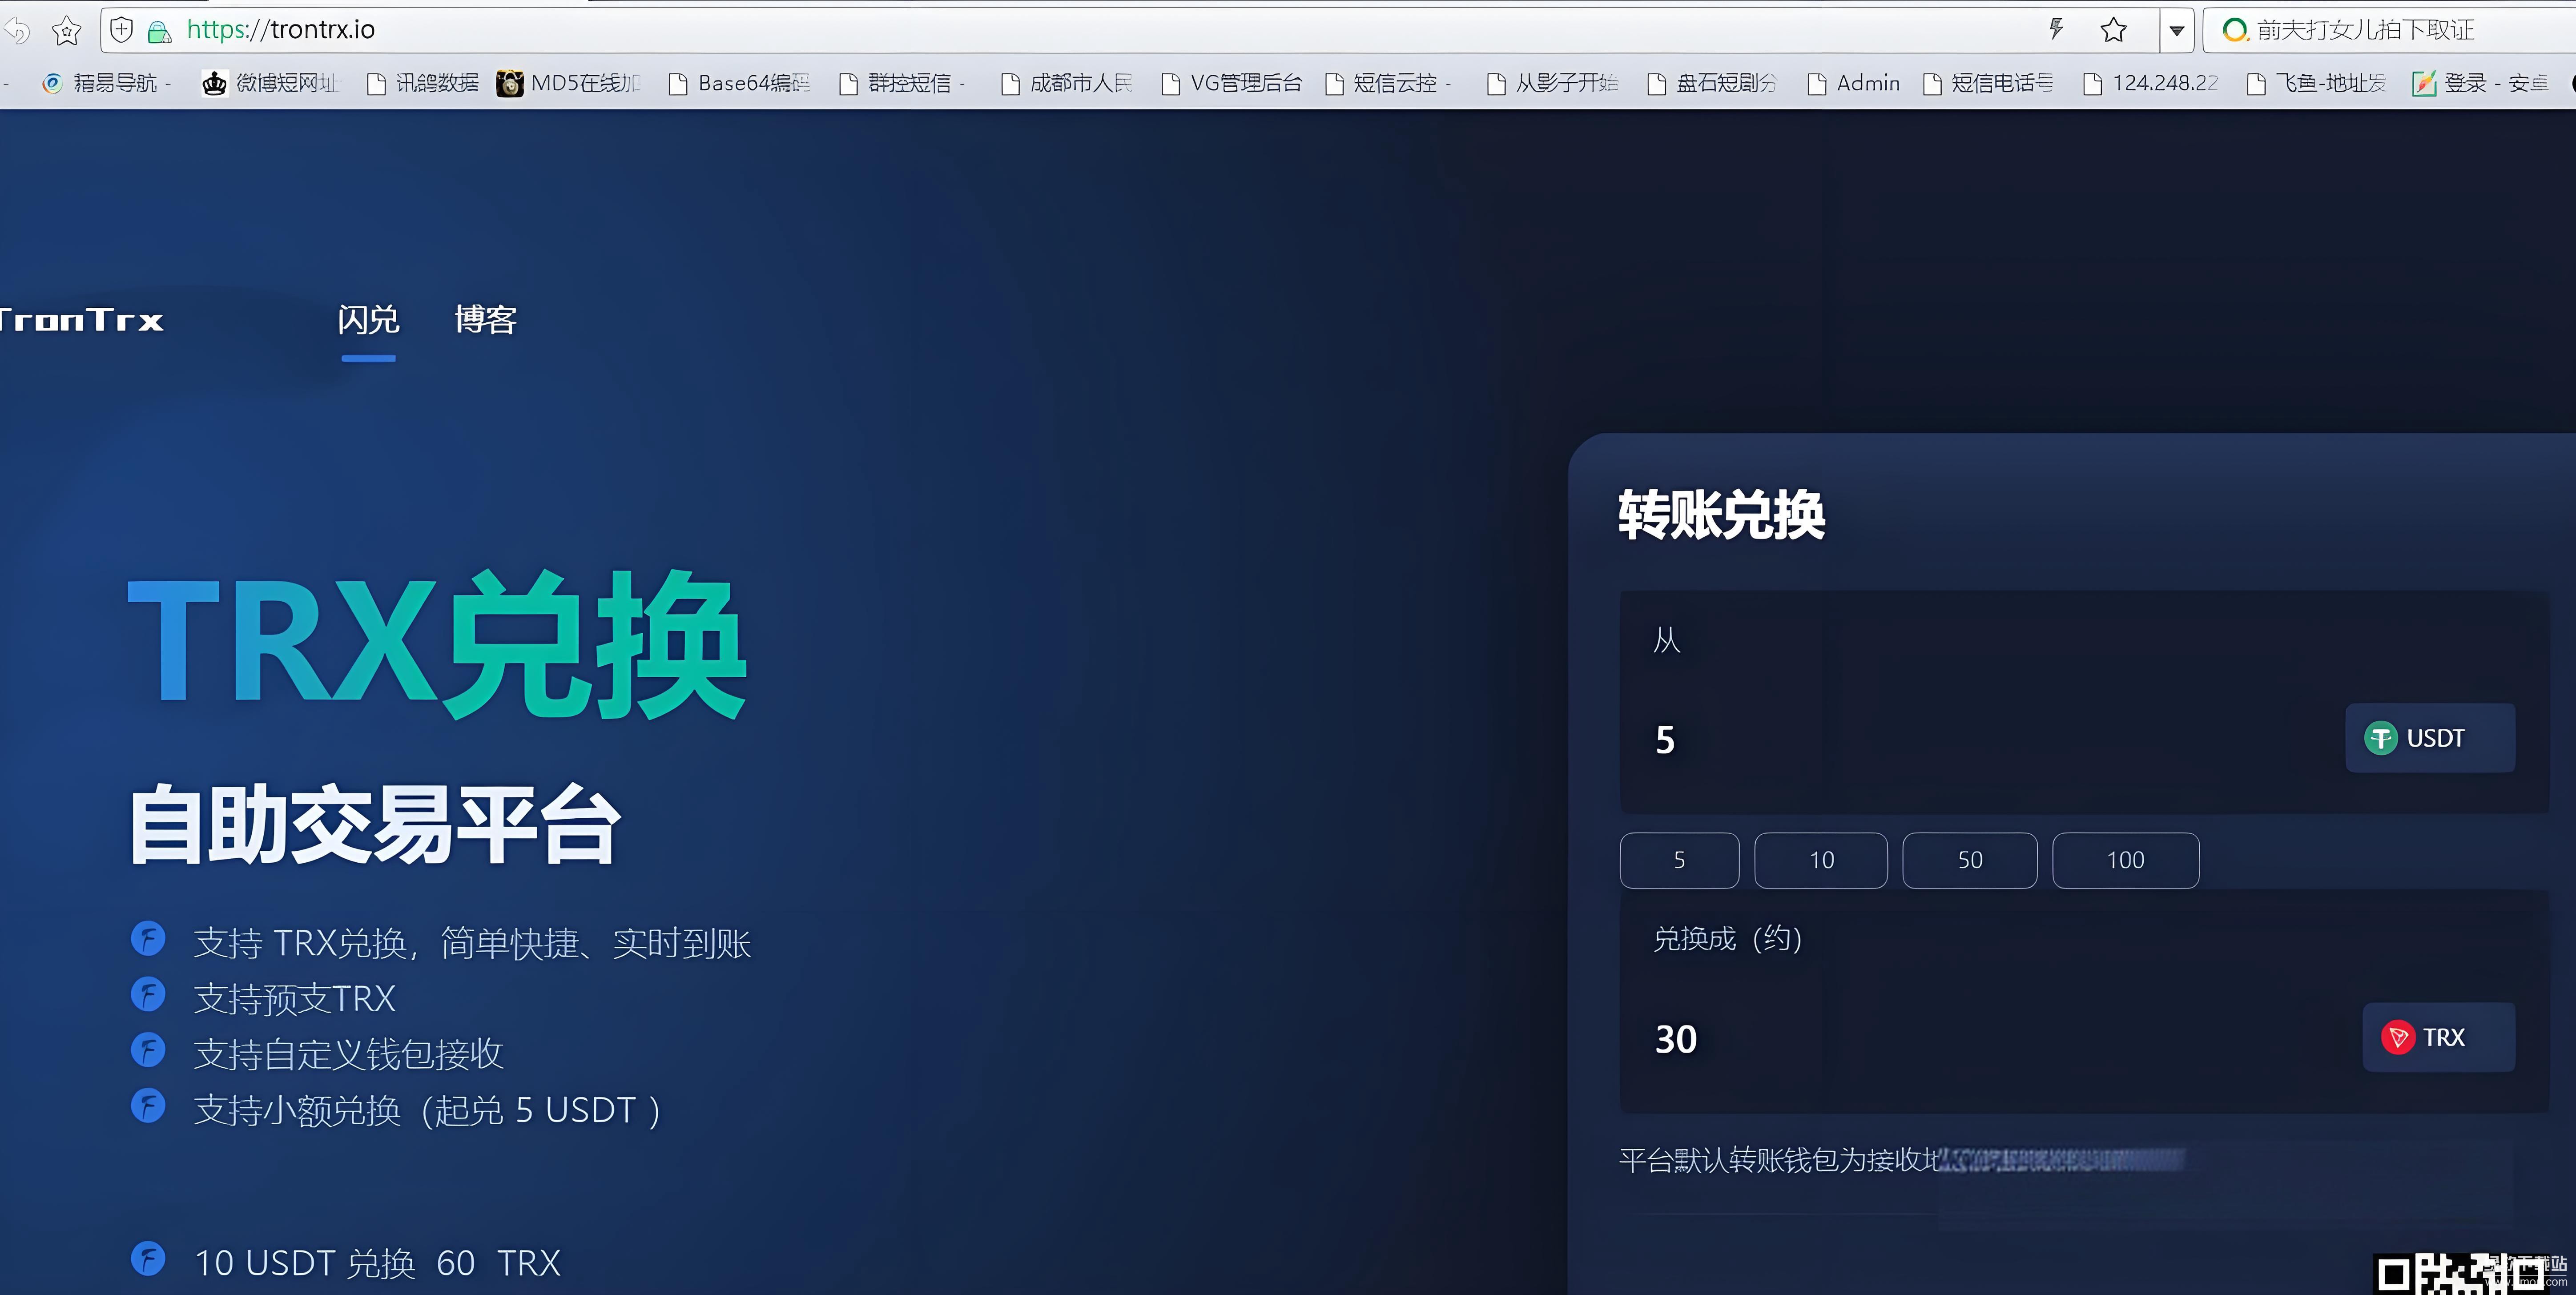Open the 124.248.22 bookmark
This screenshot has width=2576, height=1295.
click(x=2150, y=83)
